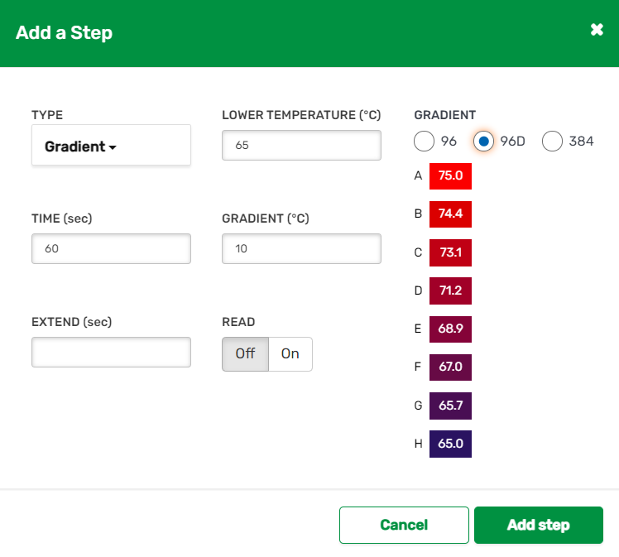The height and width of the screenshot is (557, 619).
Task: Click row A swatch showing 75.0
Action: click(450, 175)
